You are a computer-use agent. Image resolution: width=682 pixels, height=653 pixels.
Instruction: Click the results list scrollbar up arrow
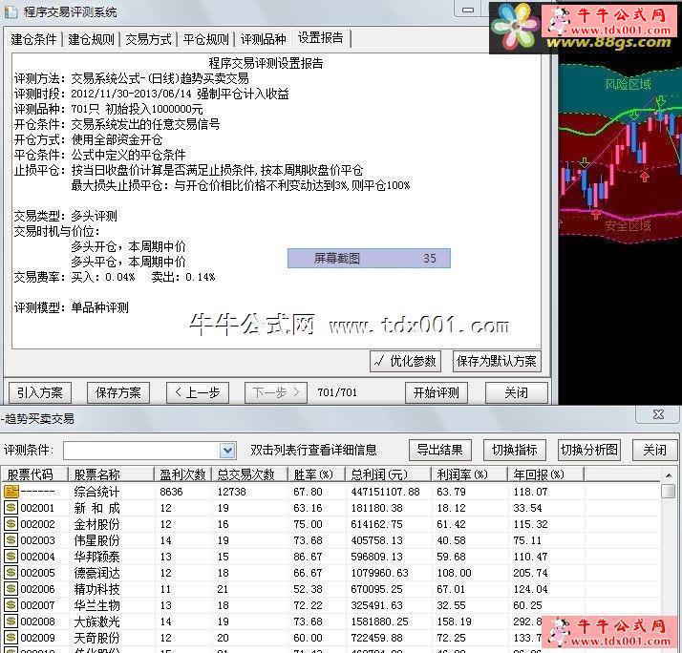(x=669, y=475)
